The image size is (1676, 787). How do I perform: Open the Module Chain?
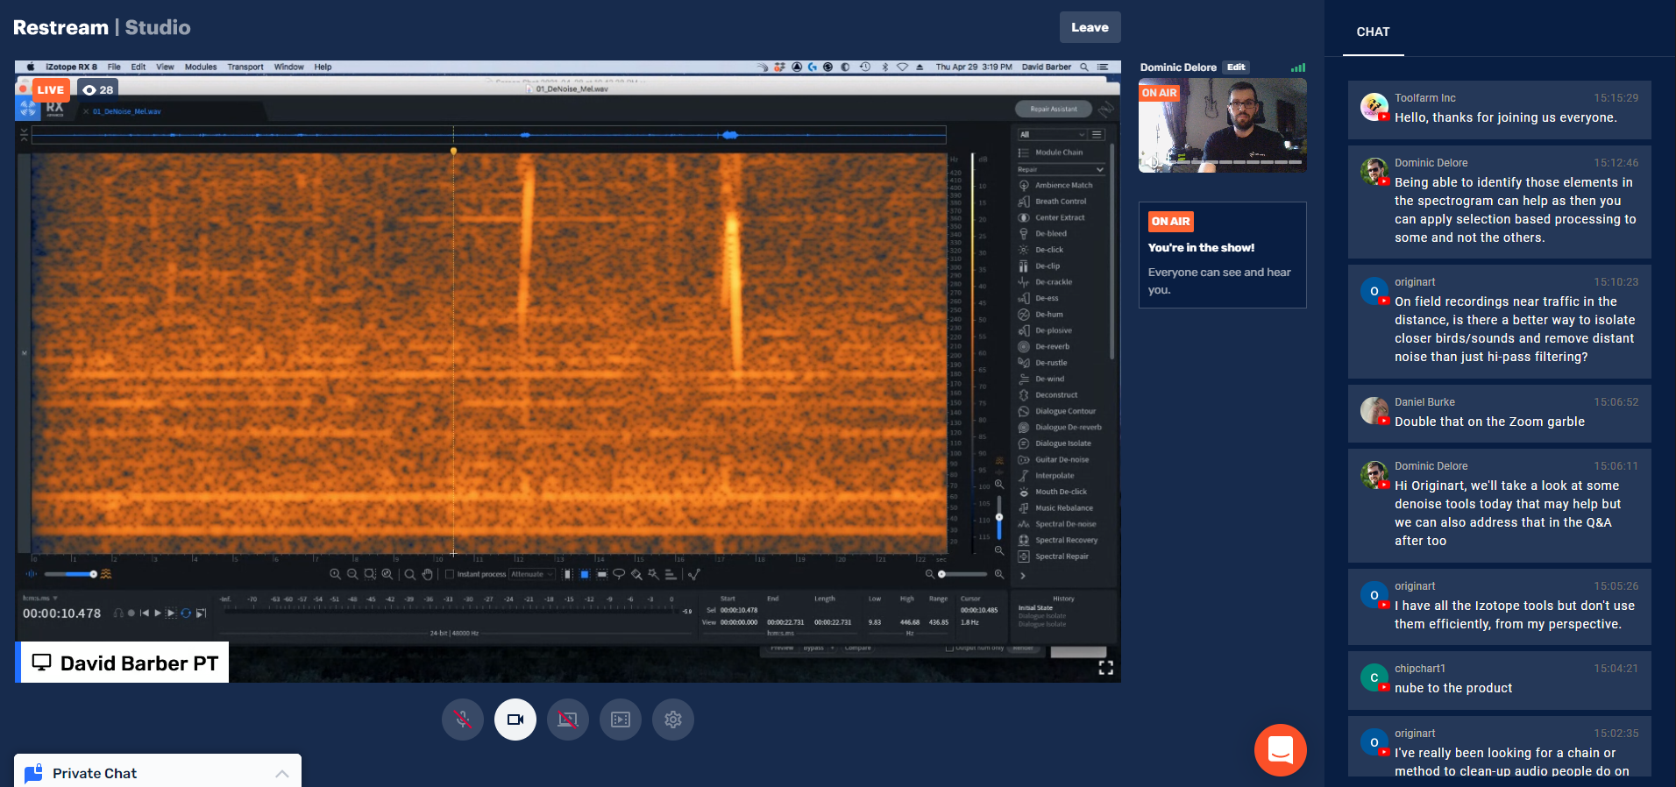pos(1050,152)
